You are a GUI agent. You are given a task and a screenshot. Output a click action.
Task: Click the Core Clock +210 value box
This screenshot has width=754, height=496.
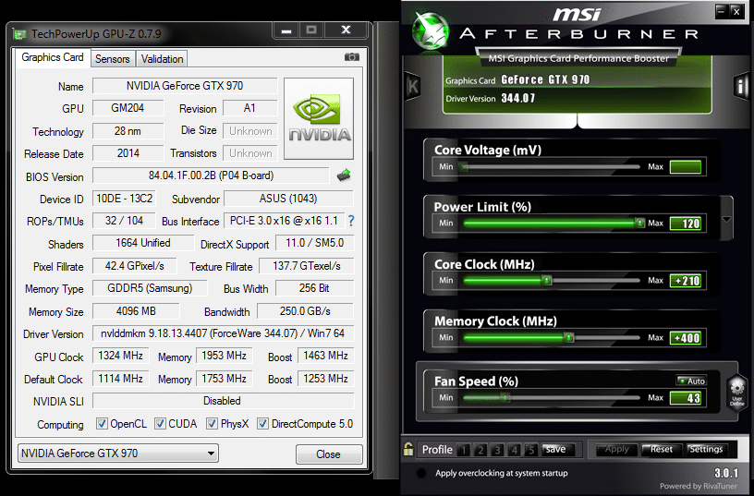pos(686,281)
